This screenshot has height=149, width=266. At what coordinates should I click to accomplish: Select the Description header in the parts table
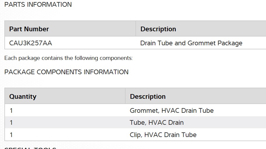click(x=158, y=29)
